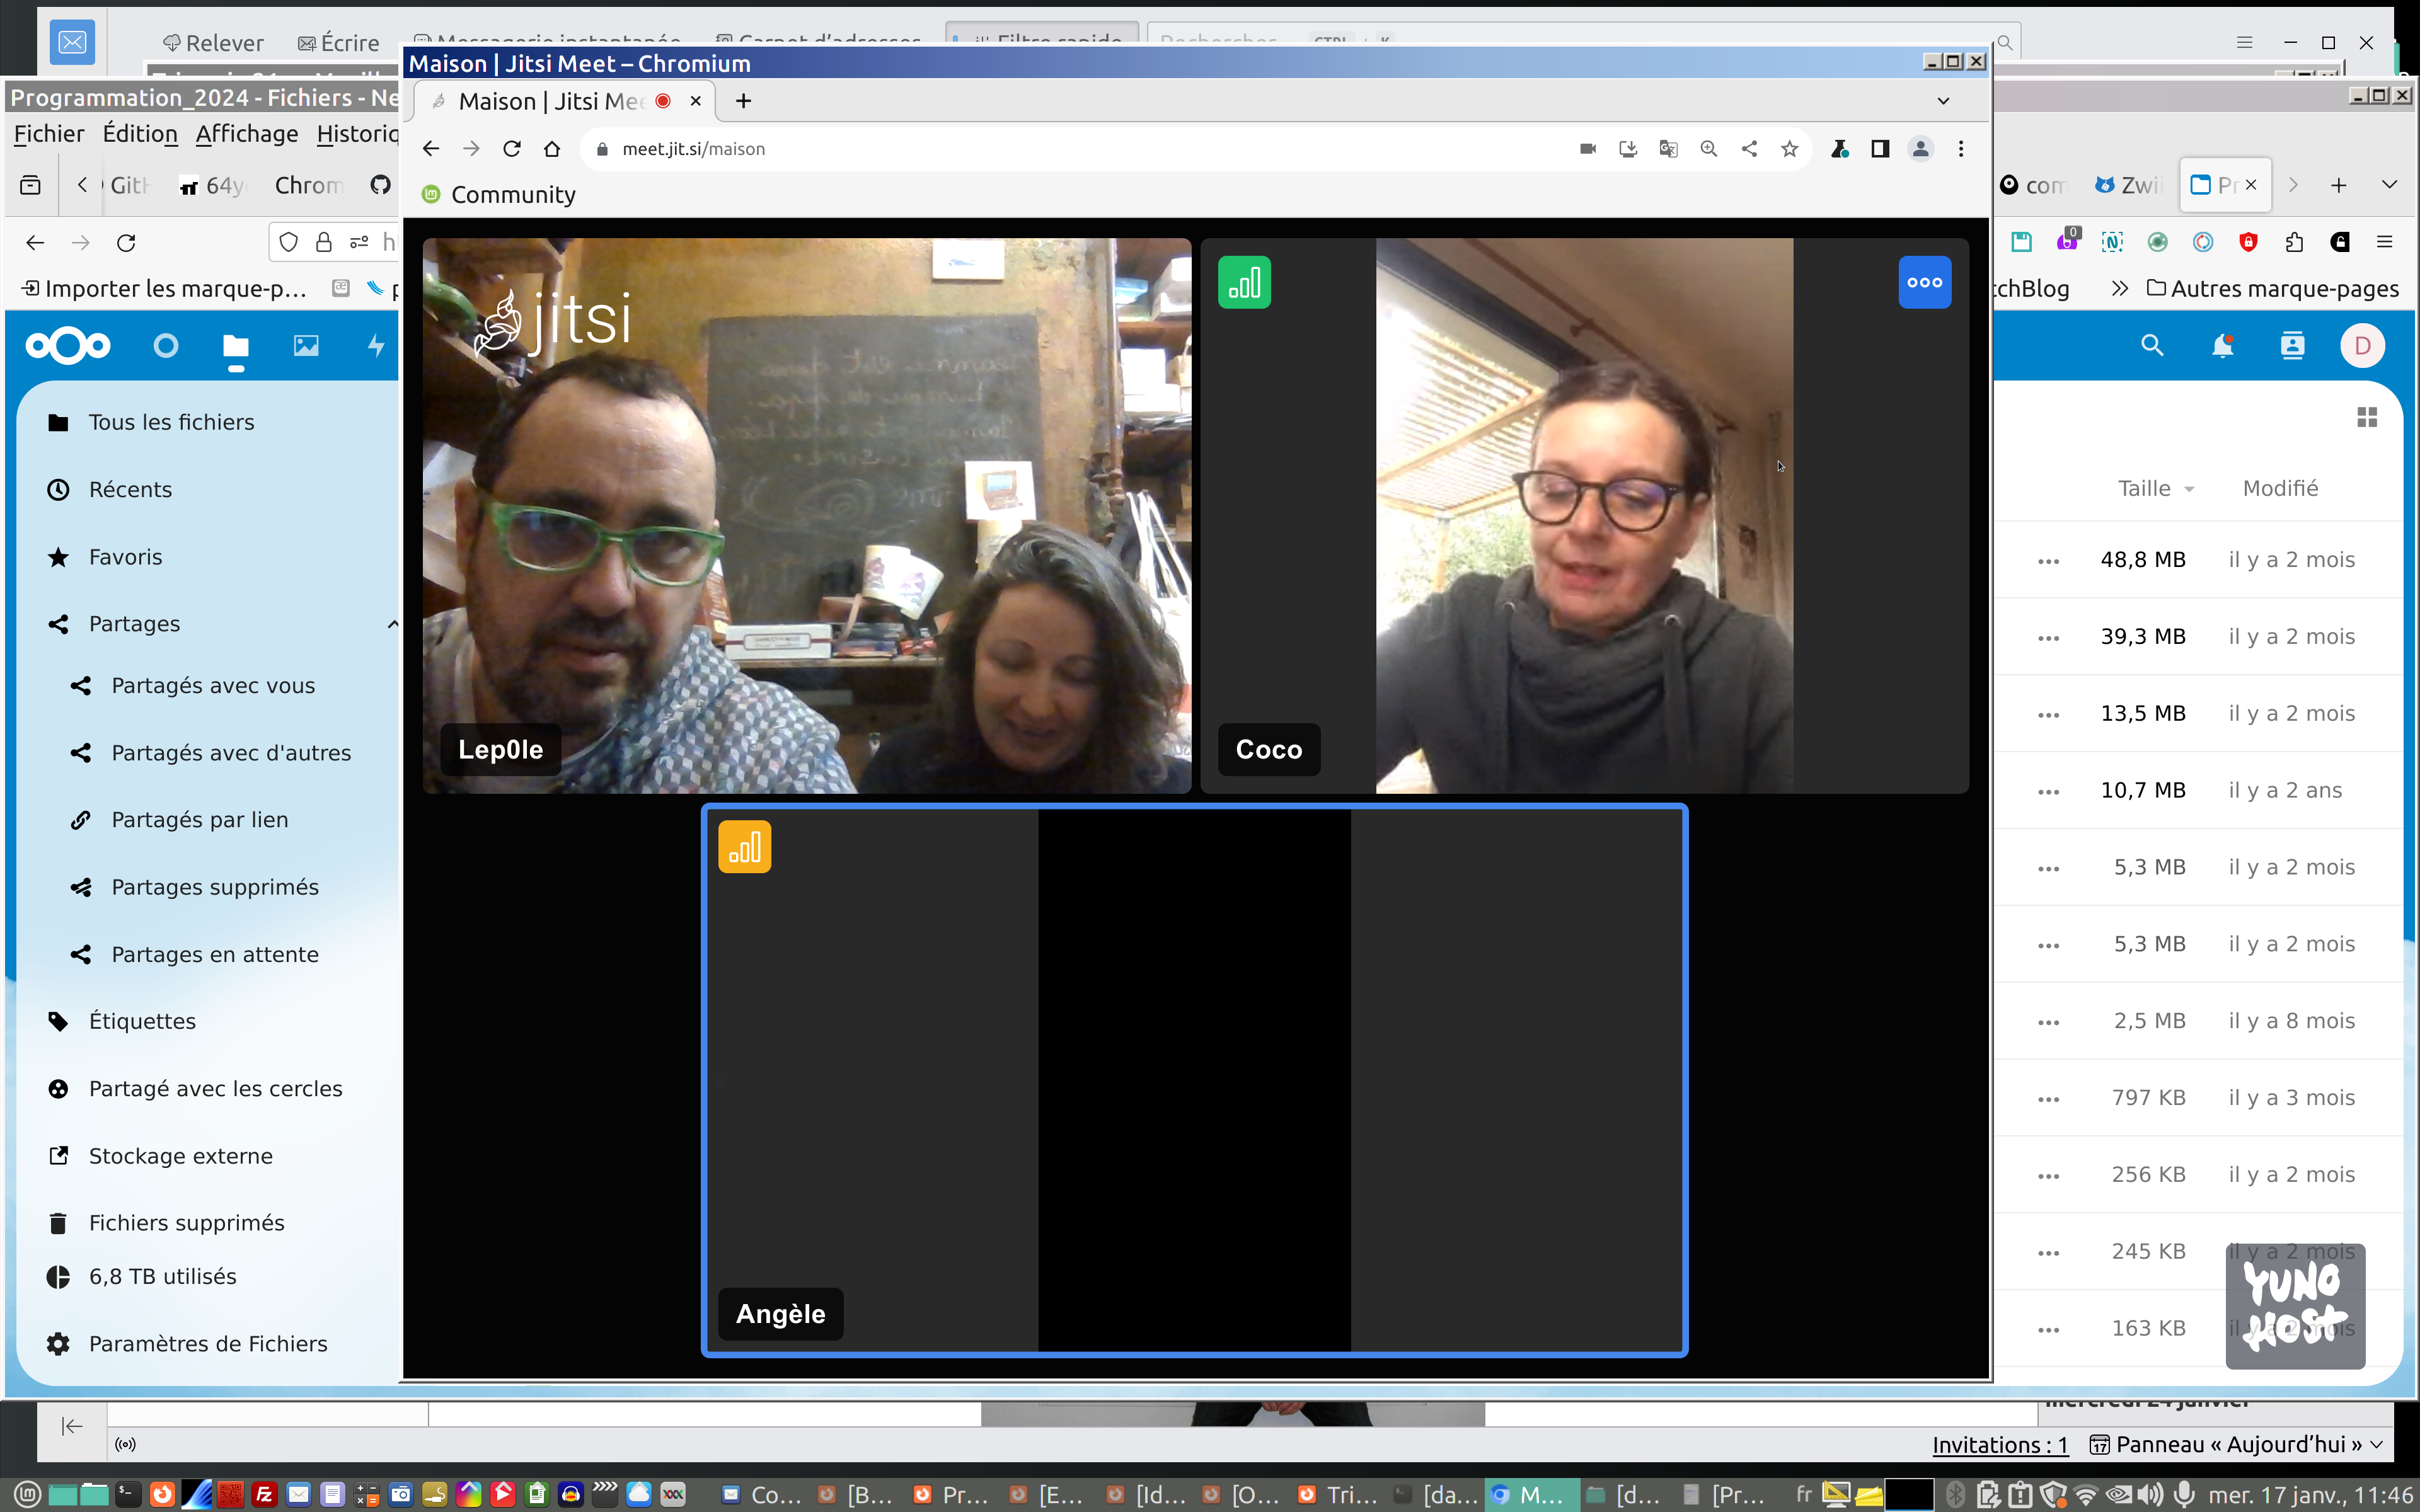This screenshot has width=2420, height=1512.
Task: Toggle Chromium side panel button
Action: tap(1880, 149)
